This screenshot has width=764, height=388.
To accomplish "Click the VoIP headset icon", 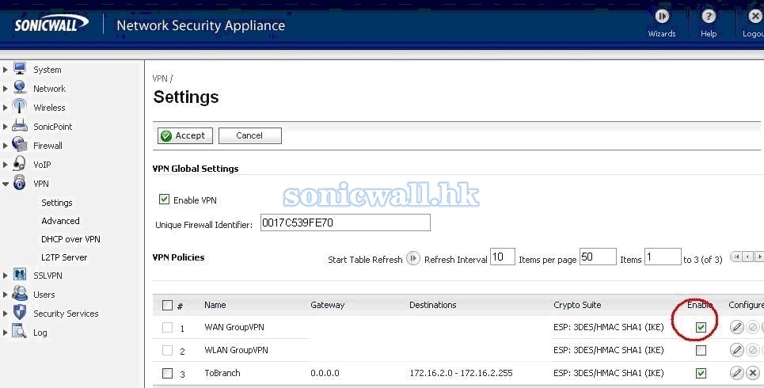I will pos(20,164).
